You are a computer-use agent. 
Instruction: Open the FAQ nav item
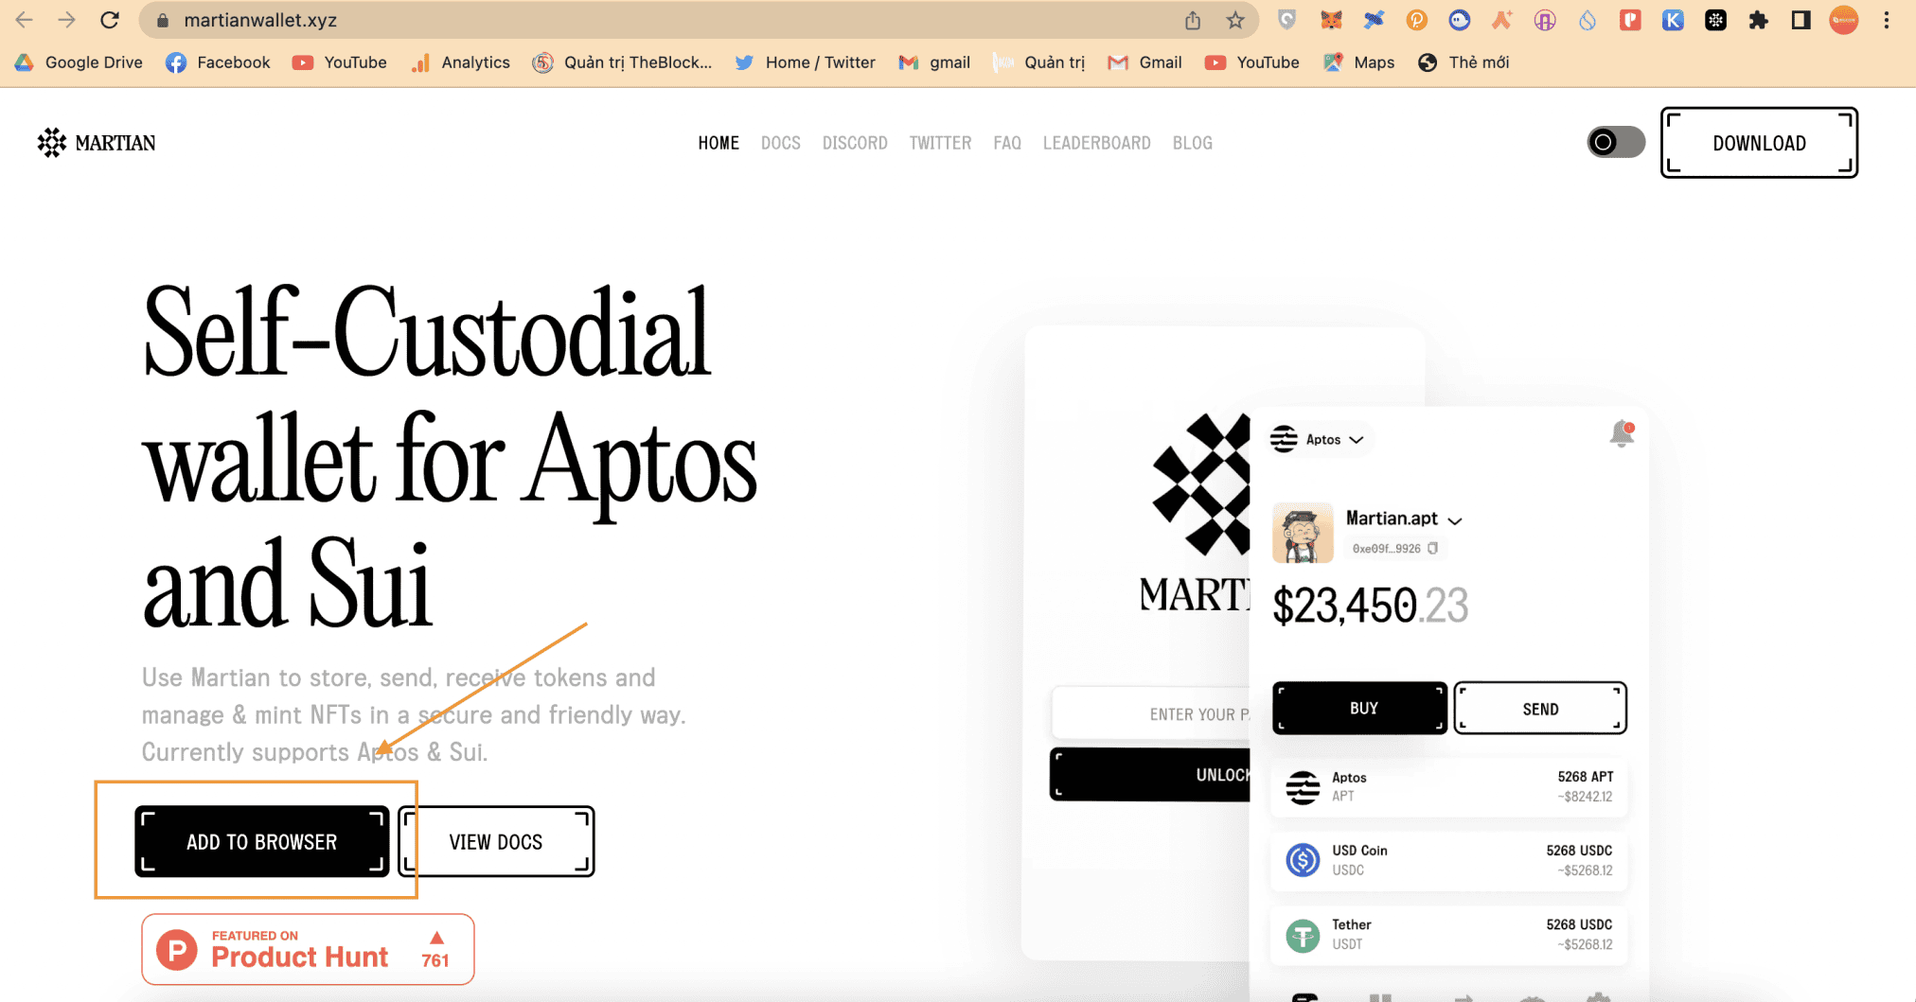point(1007,143)
